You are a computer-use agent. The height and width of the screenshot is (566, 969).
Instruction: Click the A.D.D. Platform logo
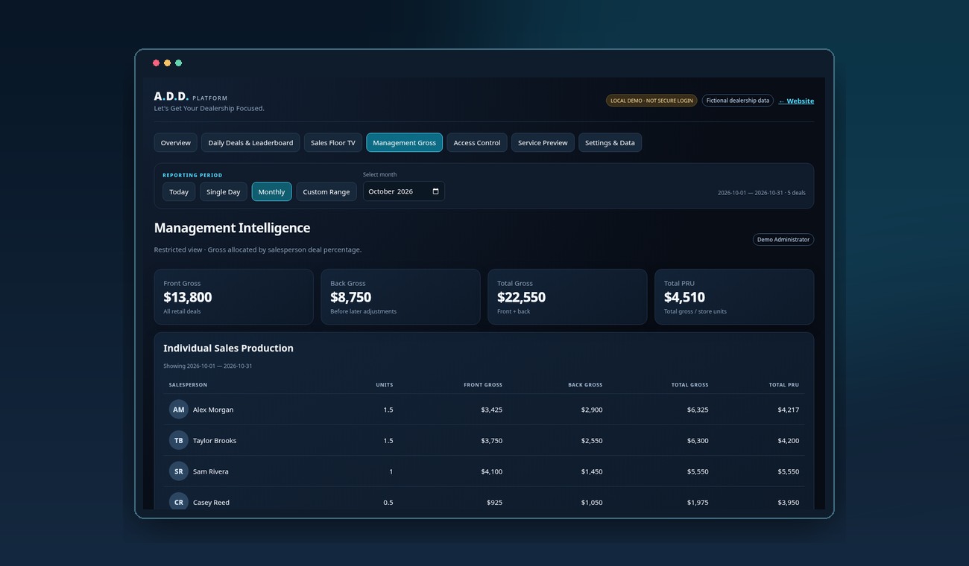[x=191, y=97]
